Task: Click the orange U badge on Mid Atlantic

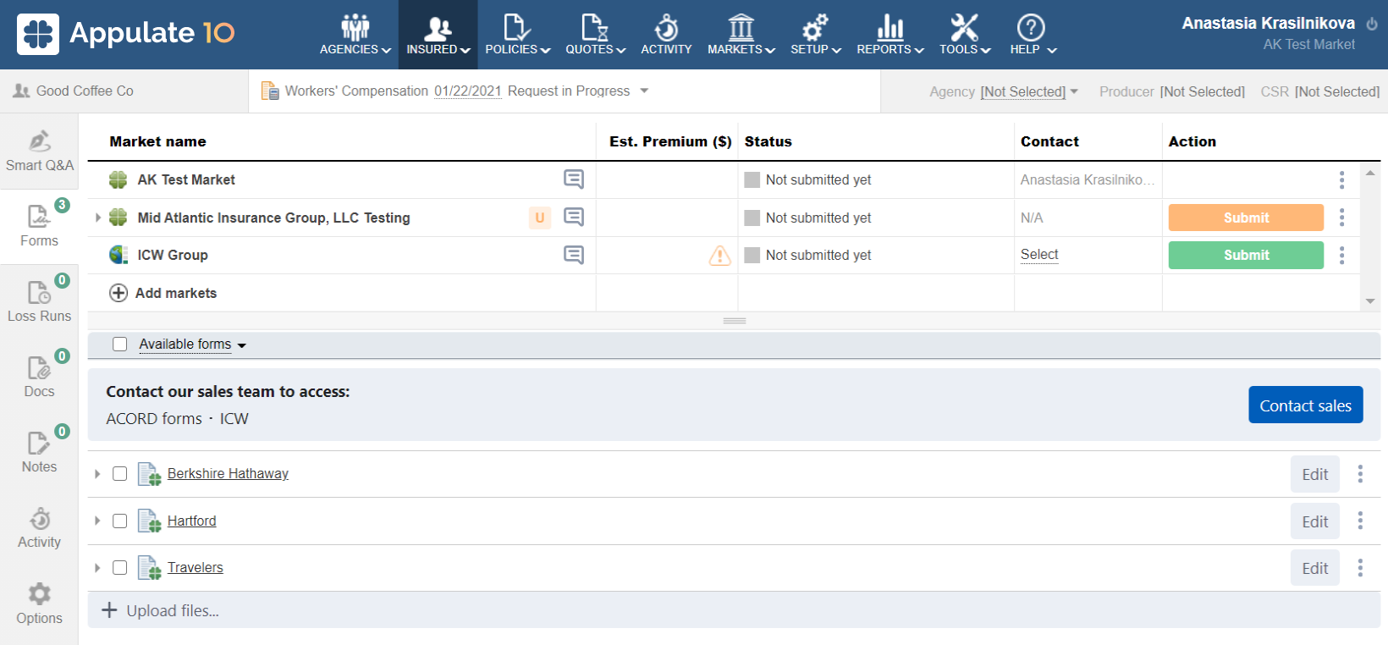Action: 540,218
